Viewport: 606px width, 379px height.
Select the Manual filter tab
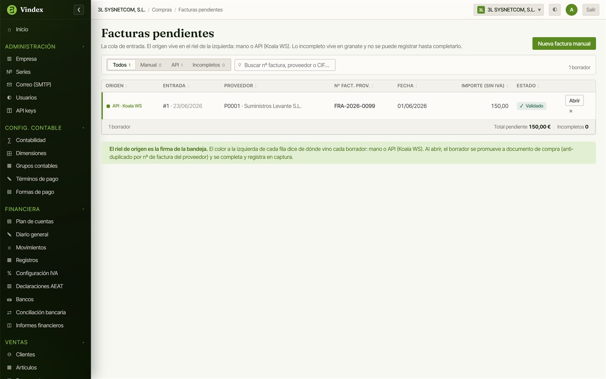click(151, 65)
